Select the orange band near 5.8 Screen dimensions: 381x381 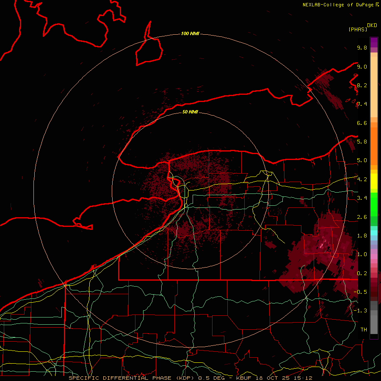pyautogui.click(x=374, y=142)
